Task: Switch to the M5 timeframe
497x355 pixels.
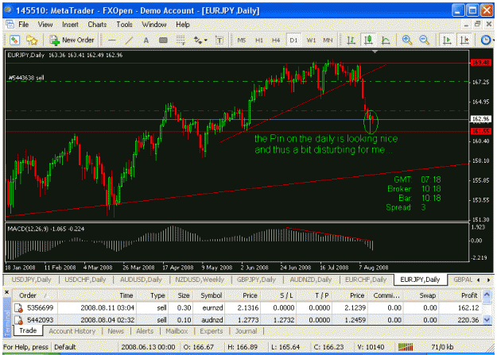Action: [242, 41]
